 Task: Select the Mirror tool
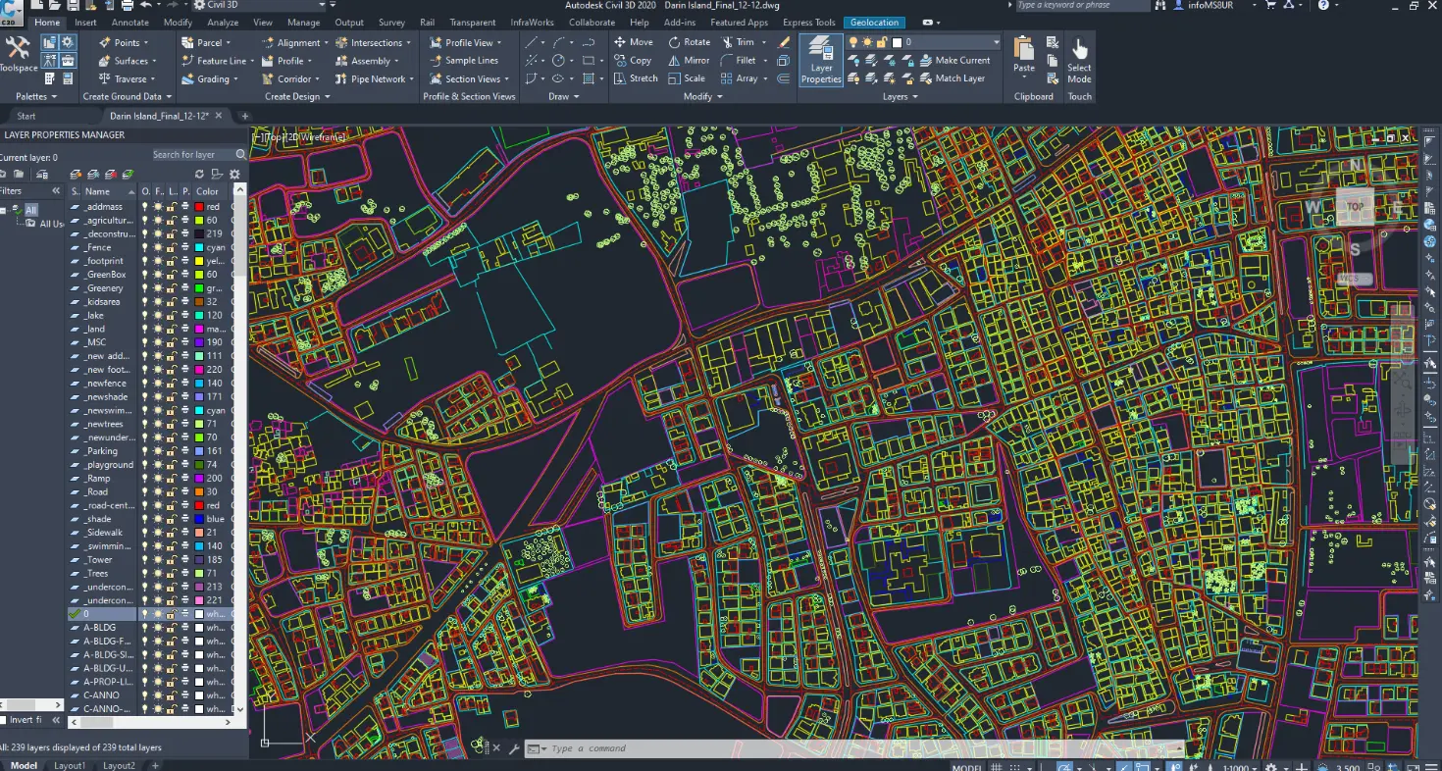point(689,61)
